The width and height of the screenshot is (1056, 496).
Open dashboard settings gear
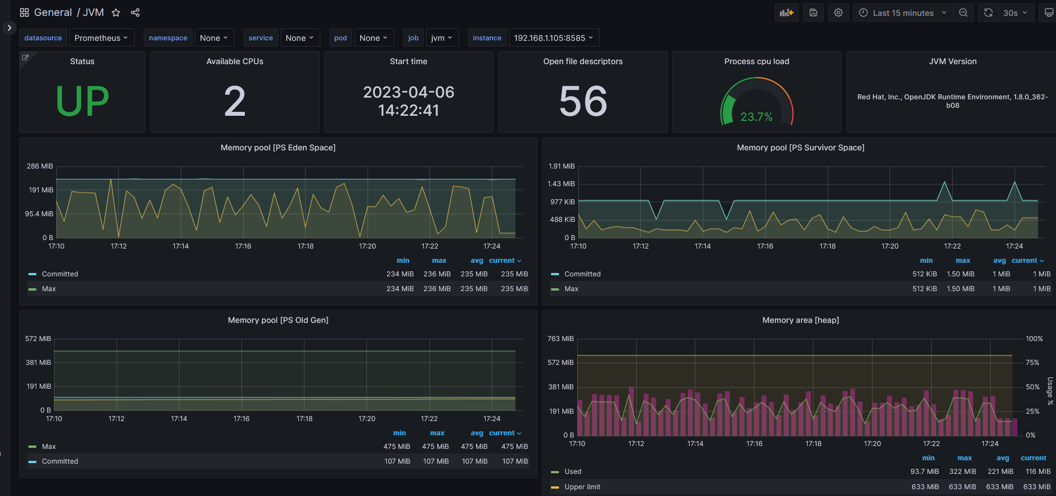point(838,12)
